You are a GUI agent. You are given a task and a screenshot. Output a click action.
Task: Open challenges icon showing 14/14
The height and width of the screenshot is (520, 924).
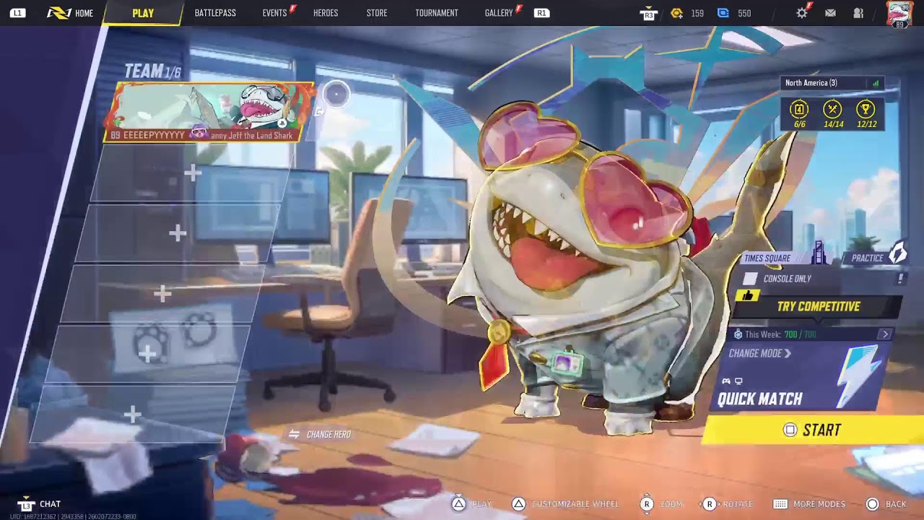[833, 109]
